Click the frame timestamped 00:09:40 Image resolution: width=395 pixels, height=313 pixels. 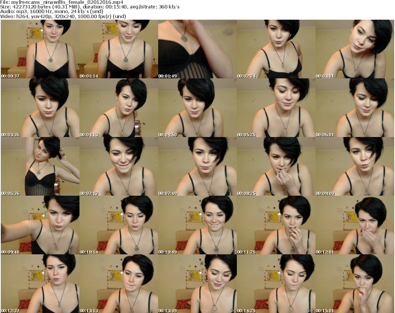(x=40, y=225)
